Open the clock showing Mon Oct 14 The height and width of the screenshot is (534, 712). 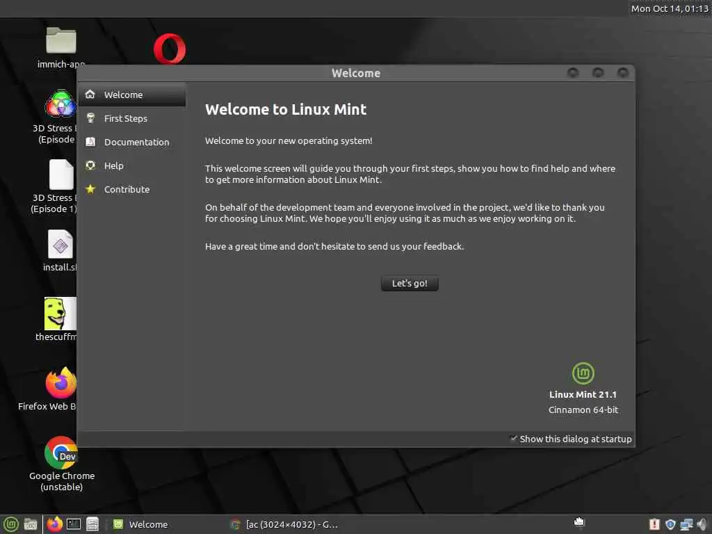coord(670,8)
